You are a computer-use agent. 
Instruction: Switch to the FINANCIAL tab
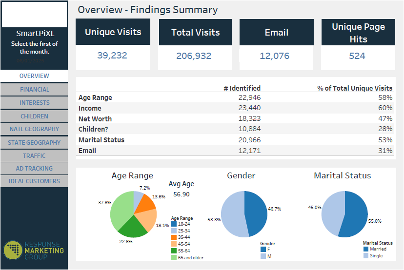click(x=34, y=90)
